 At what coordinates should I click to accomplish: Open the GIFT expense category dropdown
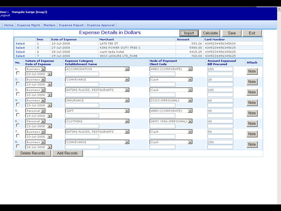point(97,111)
